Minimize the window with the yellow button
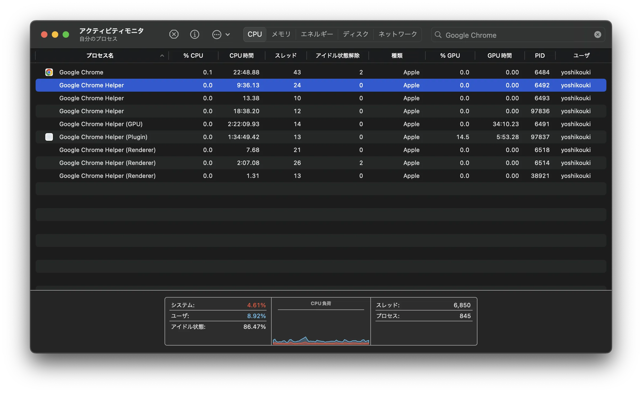 tap(55, 35)
